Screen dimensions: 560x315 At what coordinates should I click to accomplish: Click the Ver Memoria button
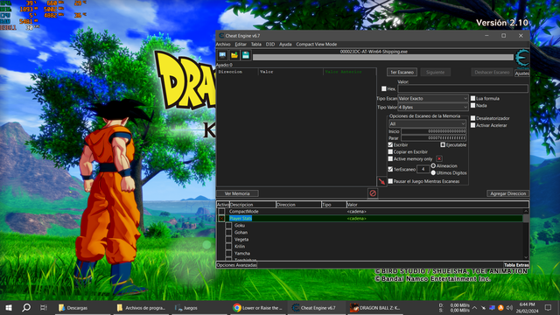237,193
